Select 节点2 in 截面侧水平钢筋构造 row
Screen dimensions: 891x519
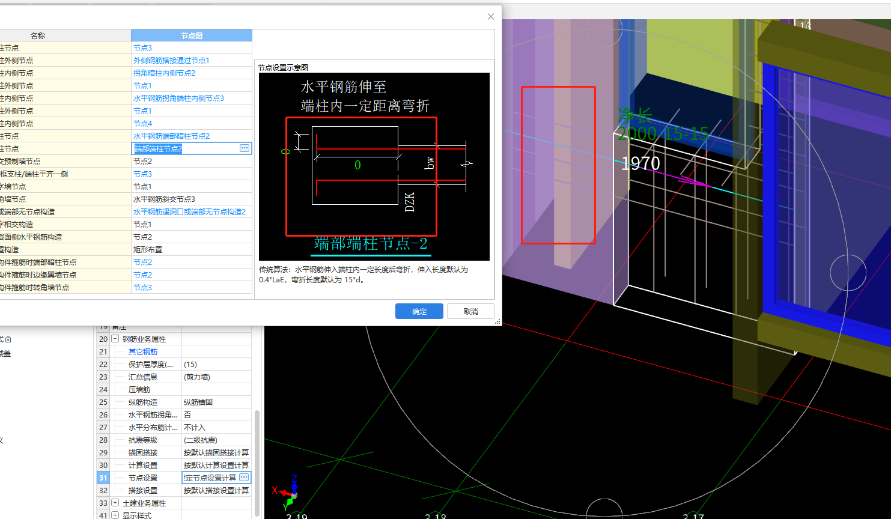click(192, 237)
